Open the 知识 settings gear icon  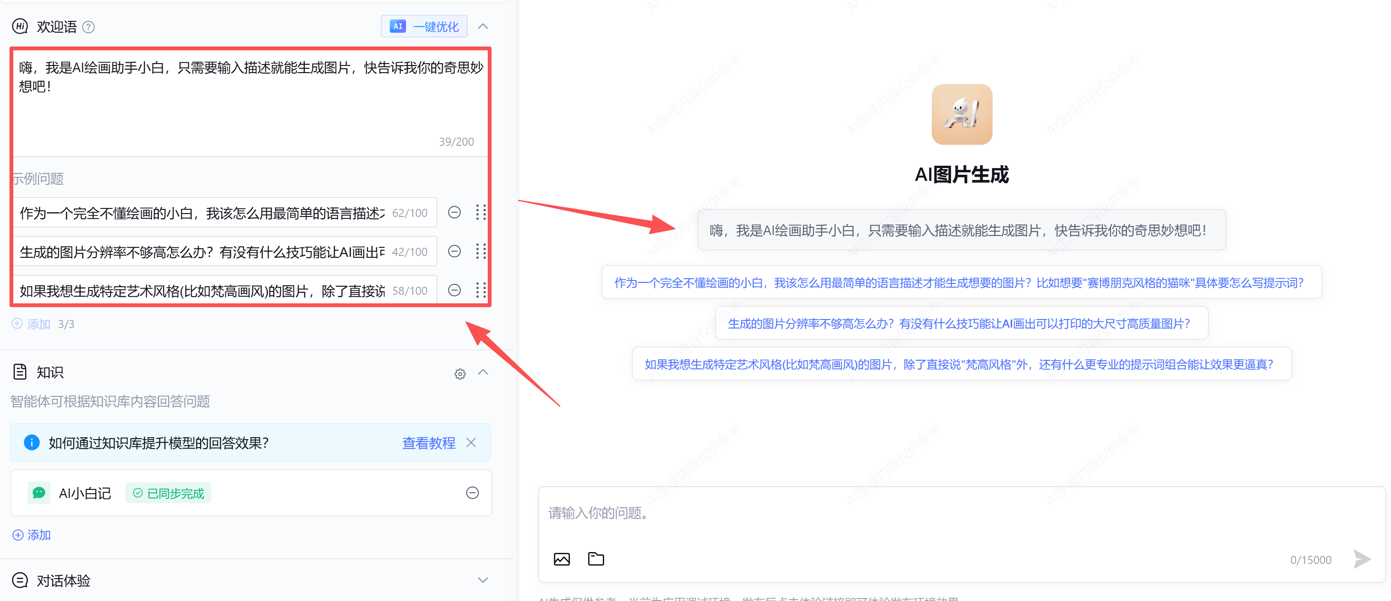tap(460, 374)
